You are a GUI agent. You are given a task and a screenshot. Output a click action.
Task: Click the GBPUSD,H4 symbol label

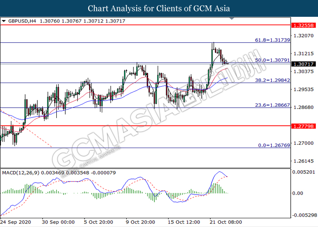21,21
